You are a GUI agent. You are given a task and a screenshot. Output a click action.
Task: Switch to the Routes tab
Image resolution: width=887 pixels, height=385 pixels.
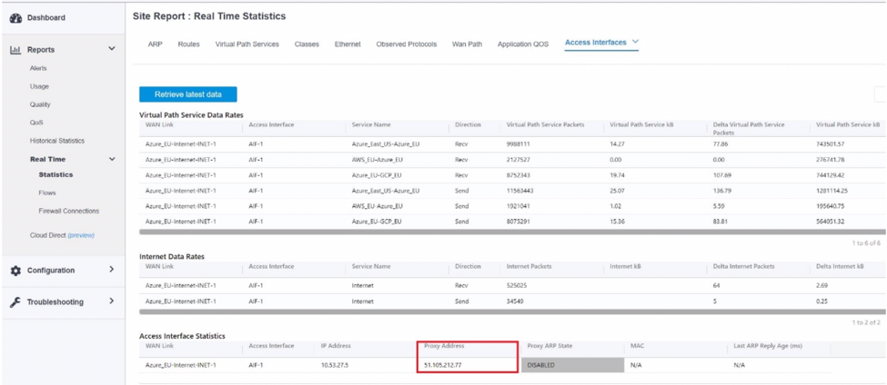click(188, 44)
